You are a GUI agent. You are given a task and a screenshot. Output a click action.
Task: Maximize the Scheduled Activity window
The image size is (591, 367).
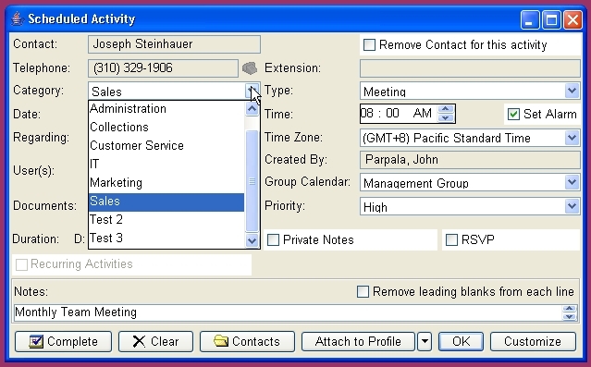(x=551, y=19)
